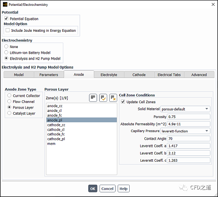Image resolution: width=218 pixels, height=197 pixels.
Task: Select cathode_pl in the zone list
Action: (56, 139)
